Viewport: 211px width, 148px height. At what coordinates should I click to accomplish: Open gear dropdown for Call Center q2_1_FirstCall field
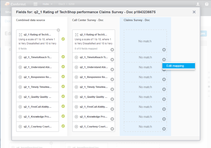click(x=112, y=109)
